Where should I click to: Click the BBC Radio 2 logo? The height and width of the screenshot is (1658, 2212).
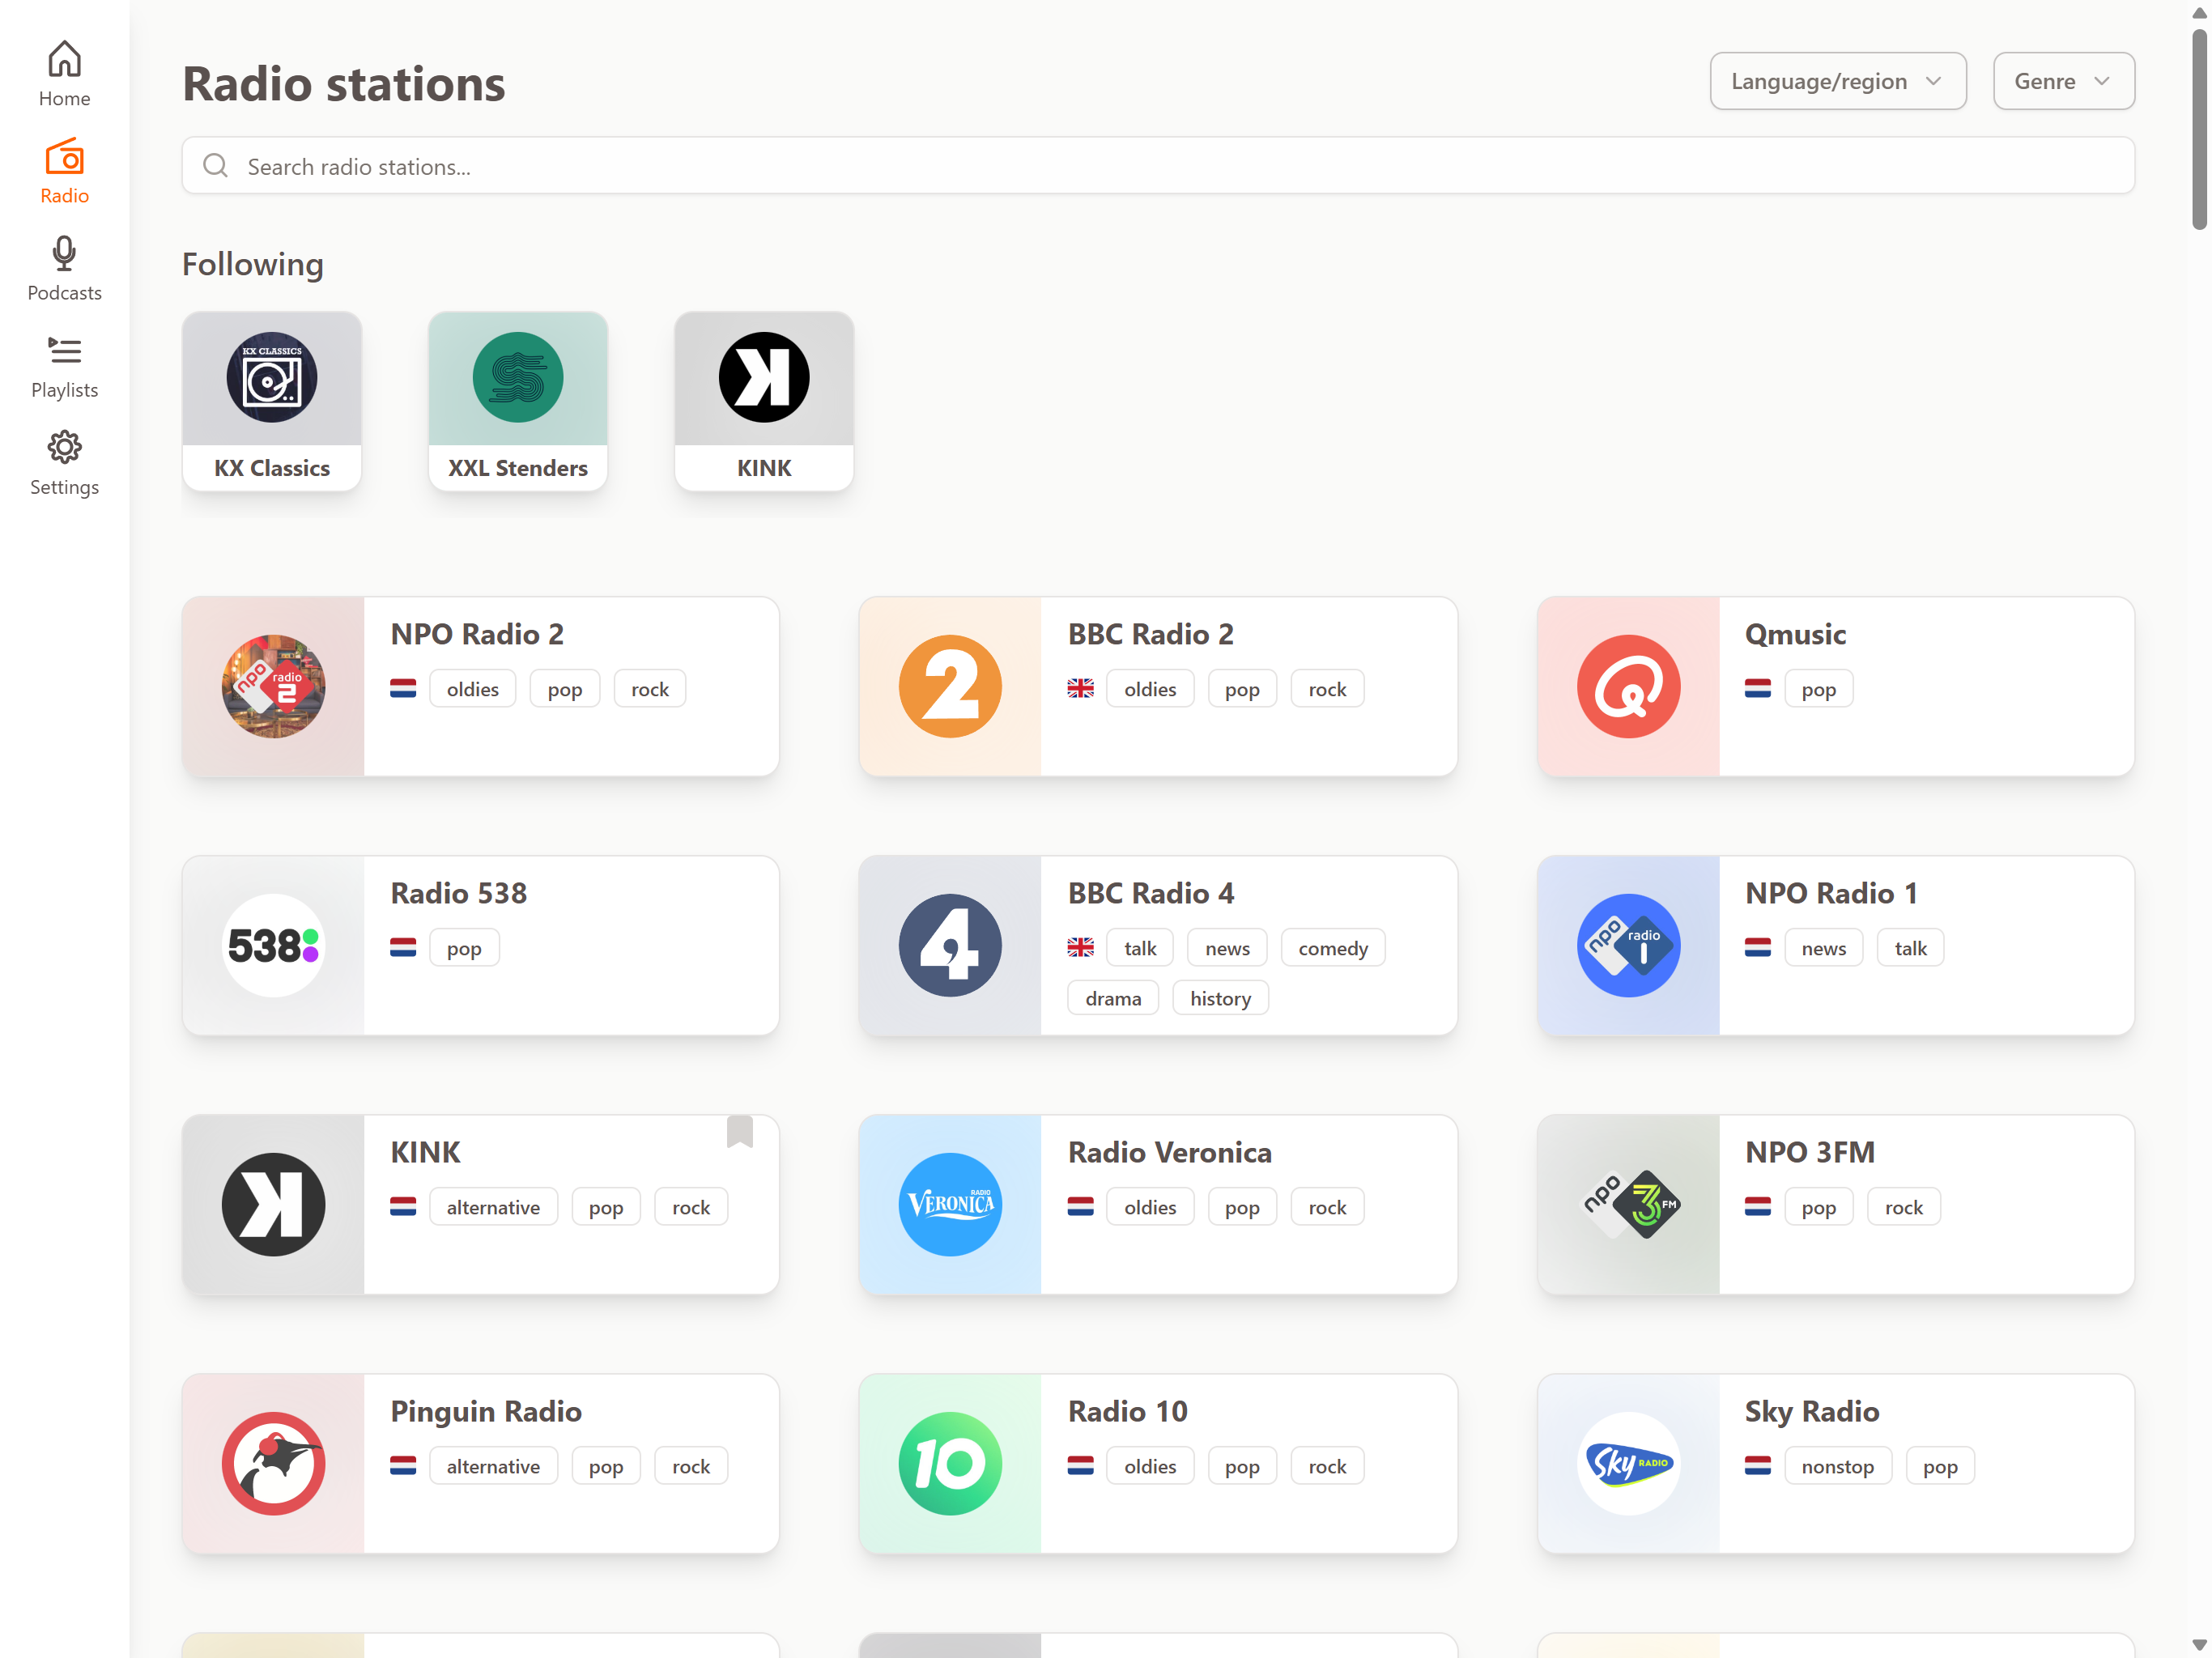(950, 686)
